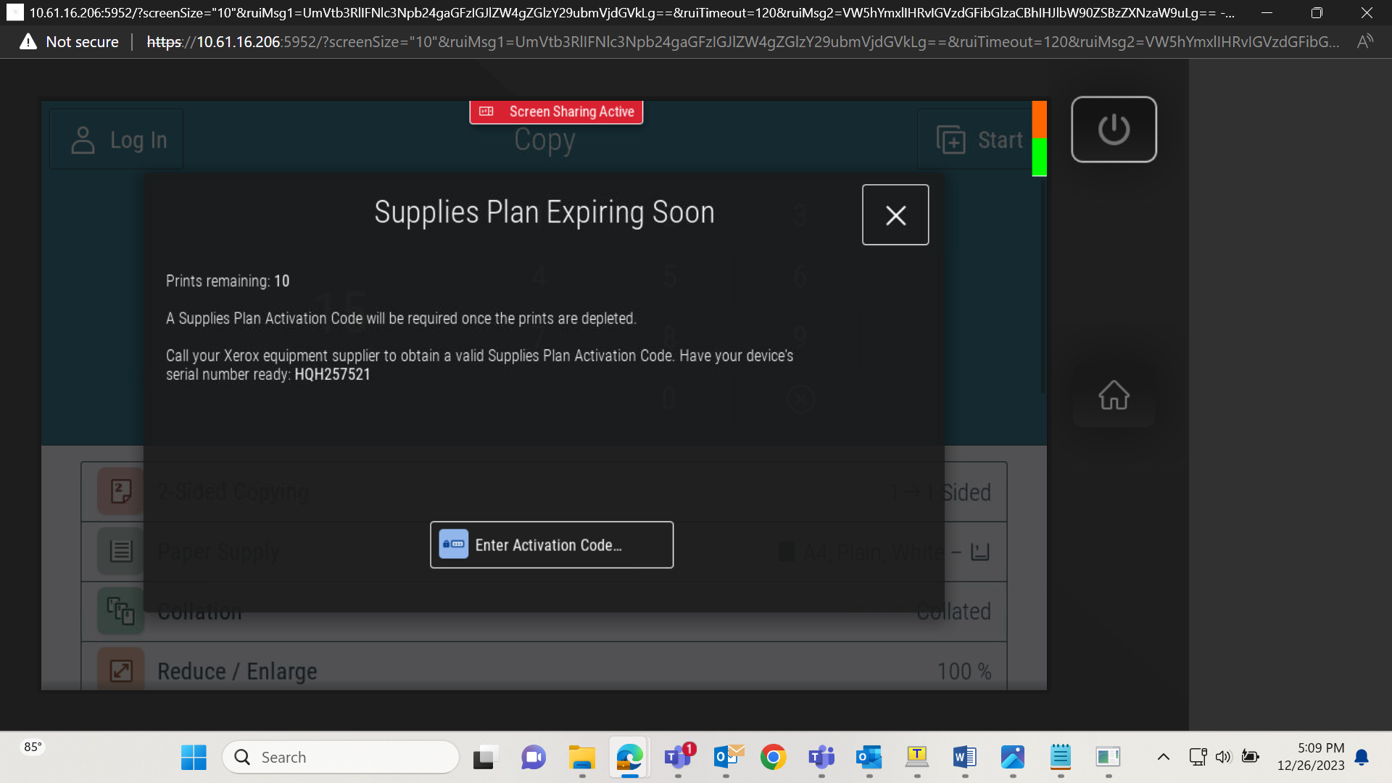The width and height of the screenshot is (1392, 783).
Task: Open File Explorer from the taskbar
Action: tap(581, 757)
